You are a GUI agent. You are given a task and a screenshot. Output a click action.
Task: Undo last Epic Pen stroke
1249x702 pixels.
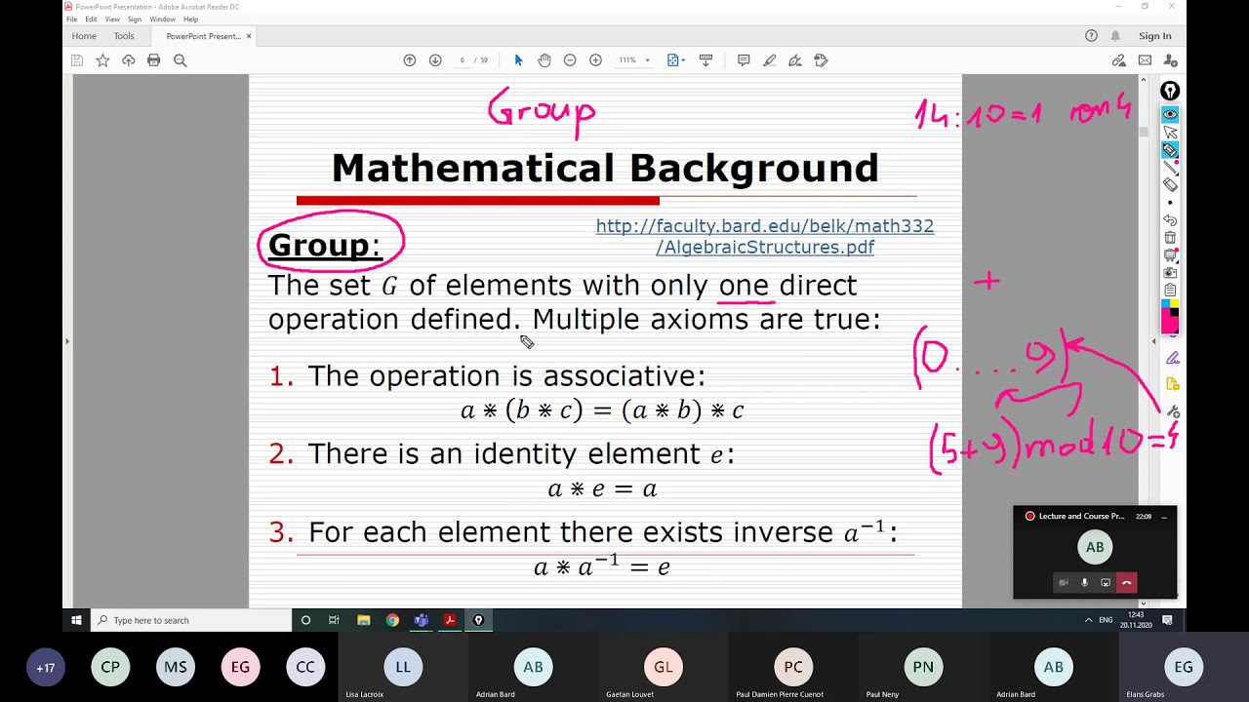pyautogui.click(x=1170, y=220)
